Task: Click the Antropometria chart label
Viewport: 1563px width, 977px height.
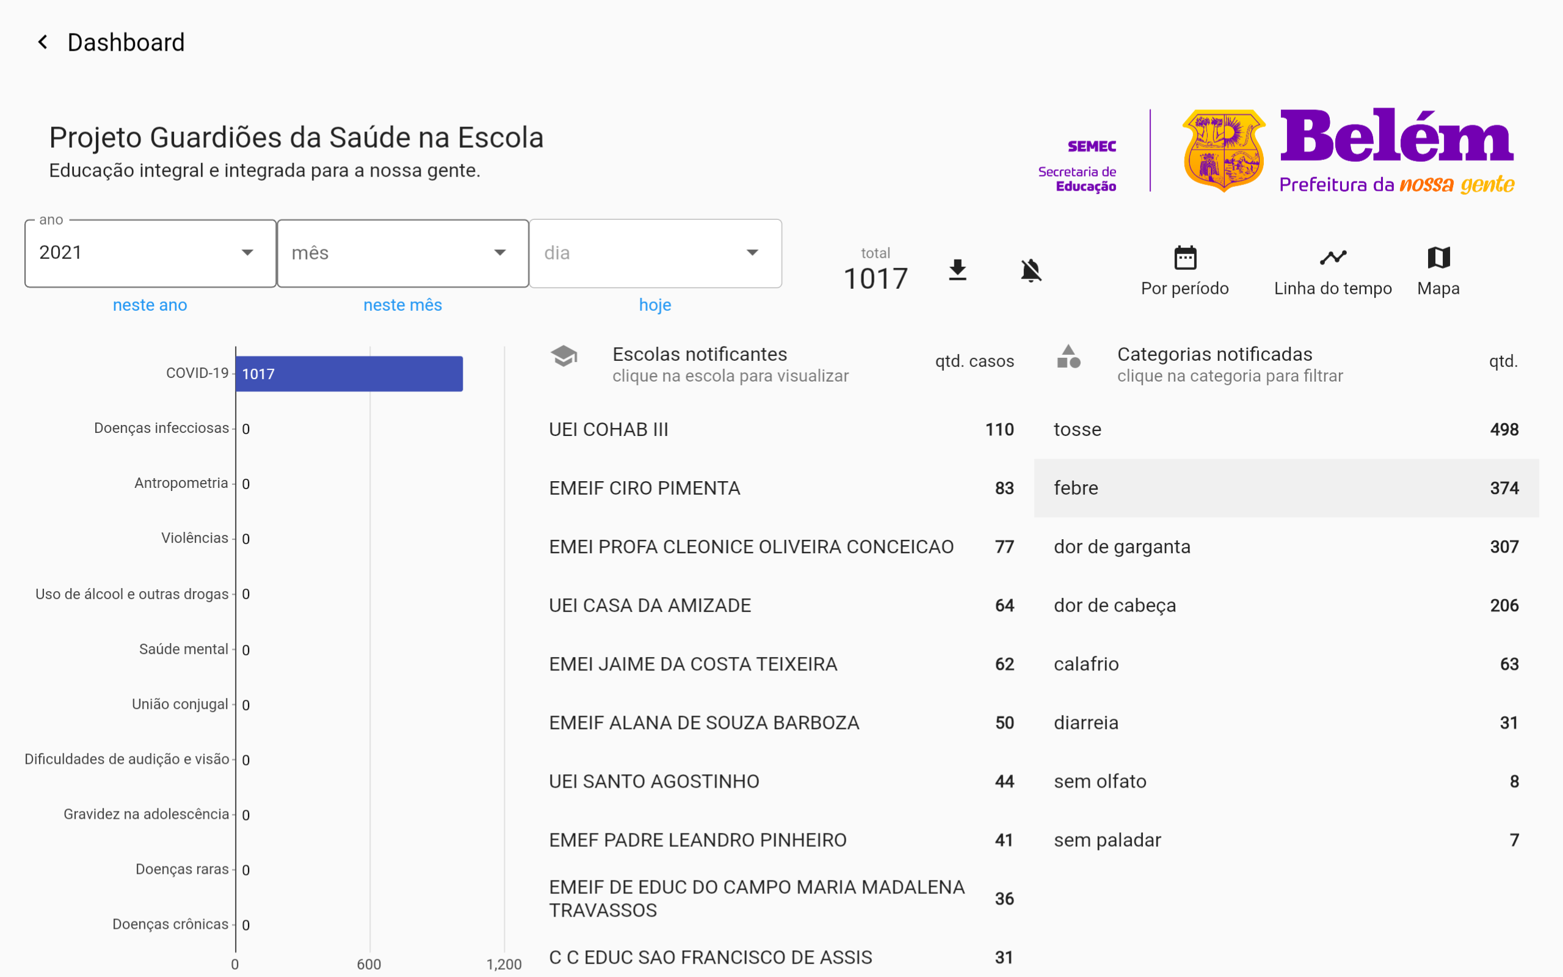Action: pos(181,482)
